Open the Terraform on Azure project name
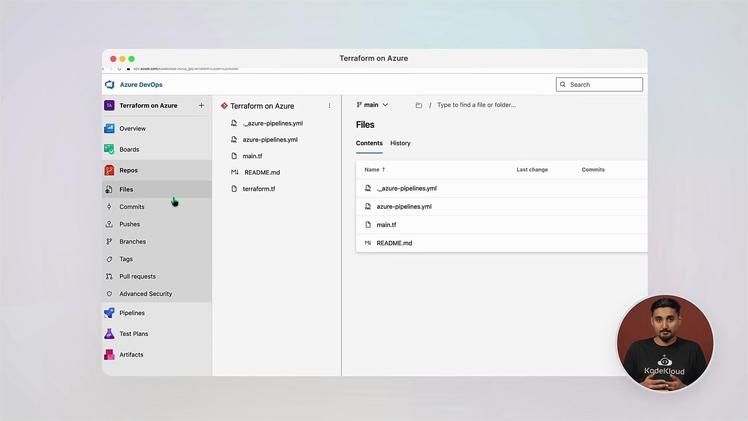 148,106
